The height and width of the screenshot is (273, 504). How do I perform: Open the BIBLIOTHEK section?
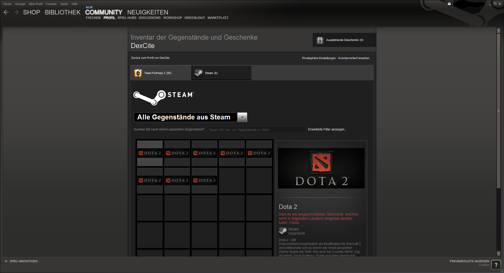coord(62,12)
